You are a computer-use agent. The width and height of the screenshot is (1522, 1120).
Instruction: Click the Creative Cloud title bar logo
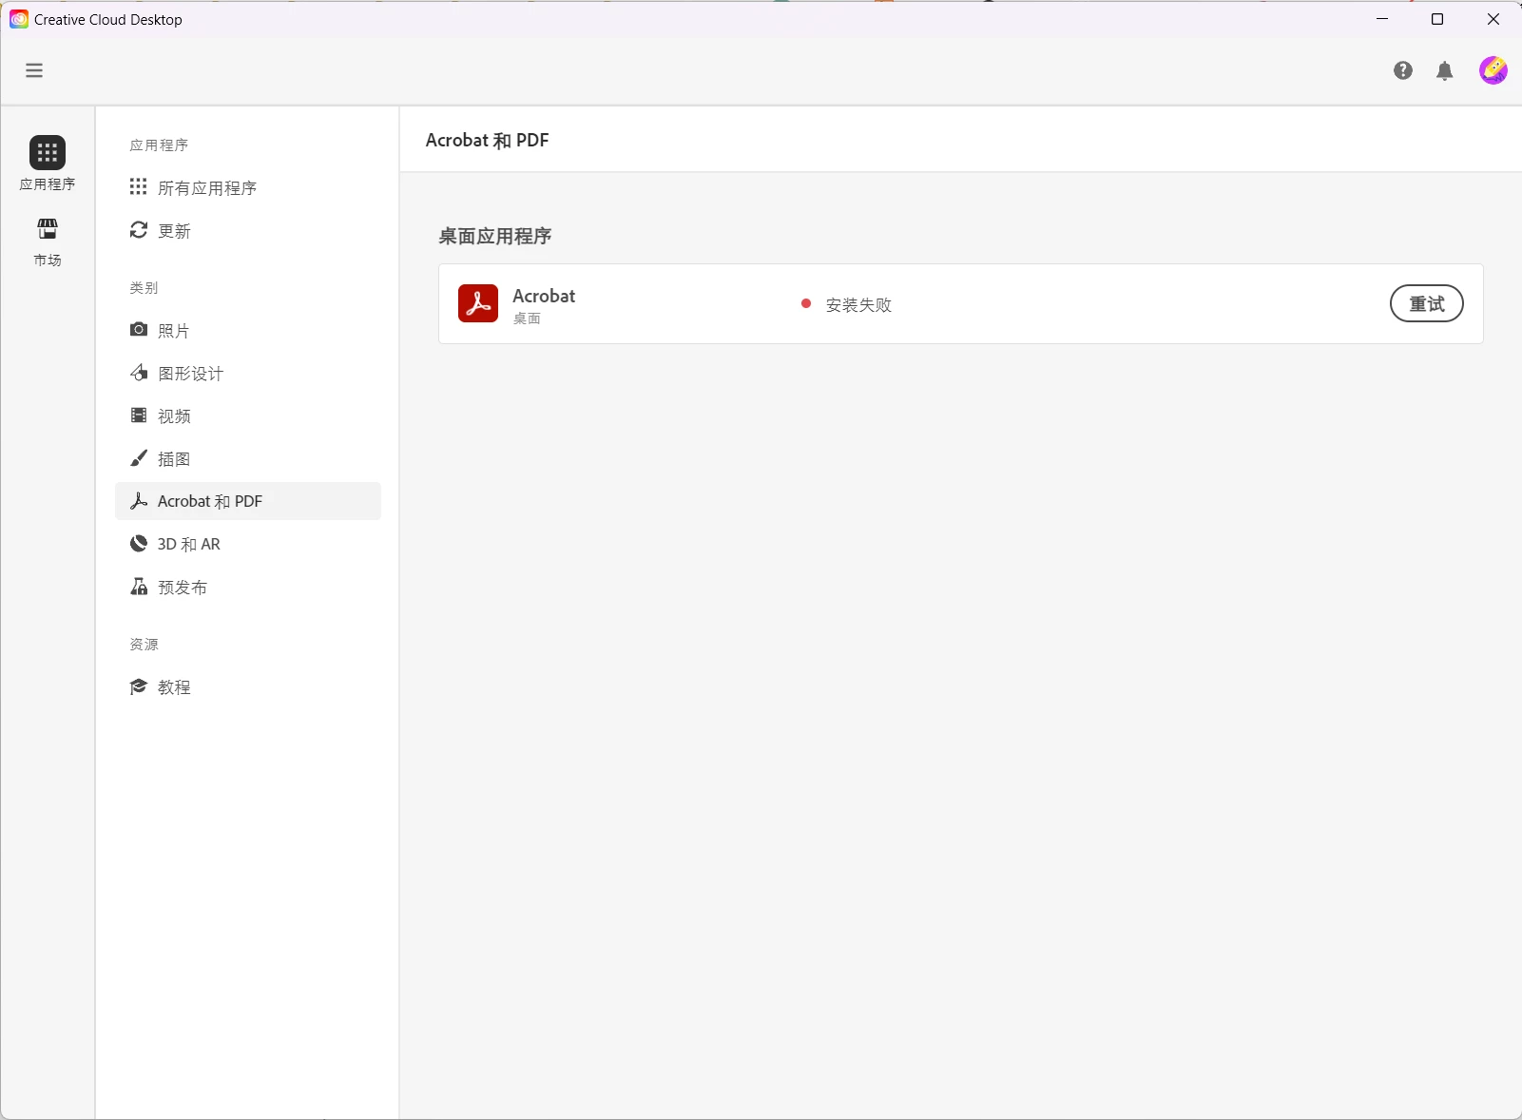[19, 19]
